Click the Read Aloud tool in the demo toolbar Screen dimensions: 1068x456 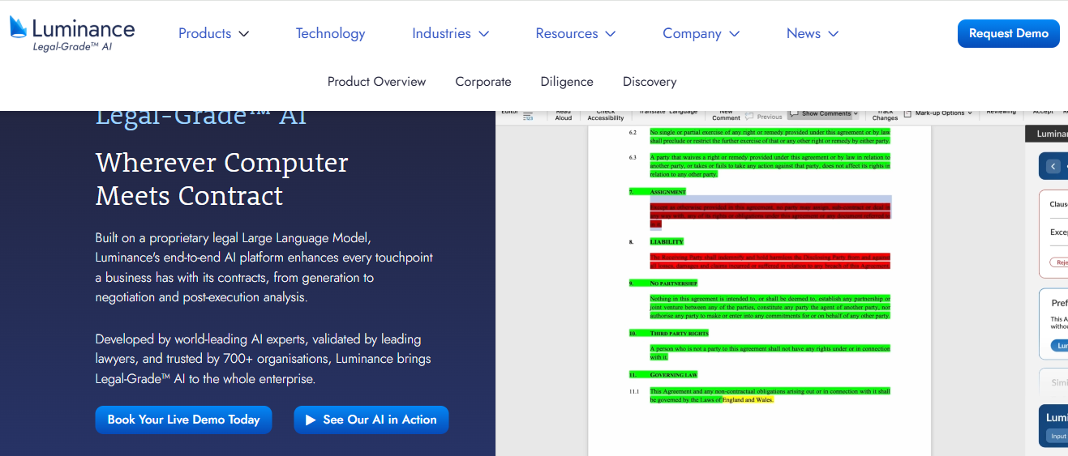tap(563, 115)
